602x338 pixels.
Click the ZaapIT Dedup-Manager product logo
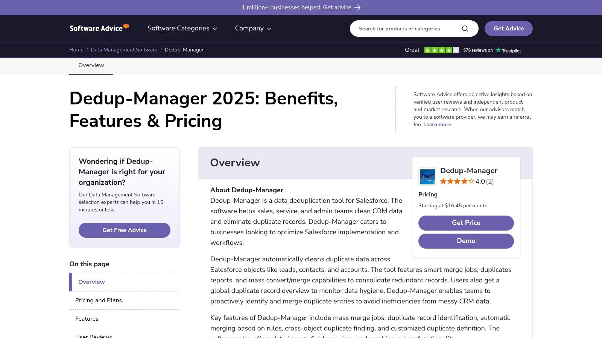(428, 177)
